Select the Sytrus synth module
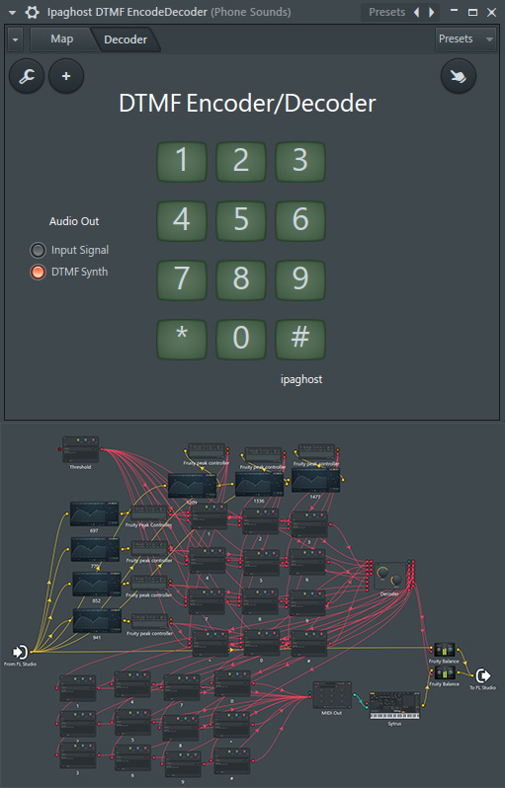 click(x=395, y=706)
